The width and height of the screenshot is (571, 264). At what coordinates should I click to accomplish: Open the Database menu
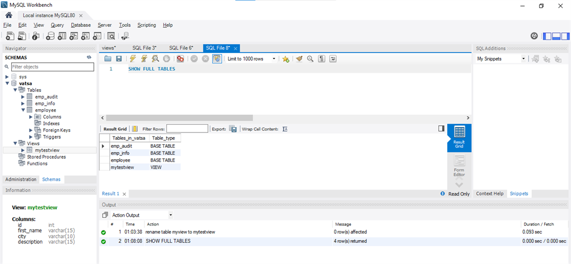(x=81, y=25)
